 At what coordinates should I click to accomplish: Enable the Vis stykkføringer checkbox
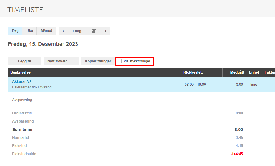click(x=120, y=61)
